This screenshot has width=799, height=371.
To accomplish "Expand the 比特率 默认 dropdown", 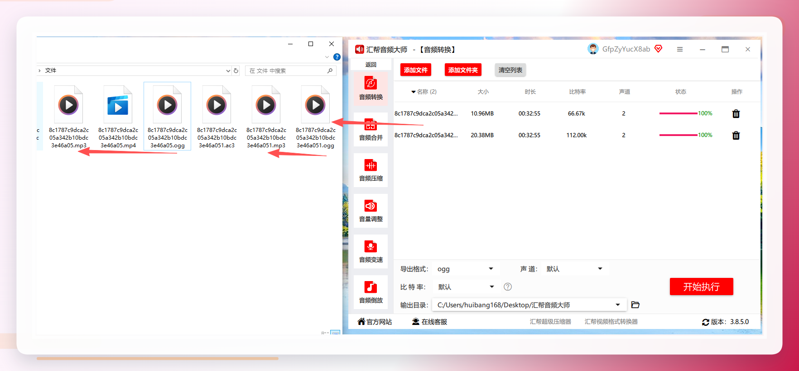I will click(x=467, y=287).
